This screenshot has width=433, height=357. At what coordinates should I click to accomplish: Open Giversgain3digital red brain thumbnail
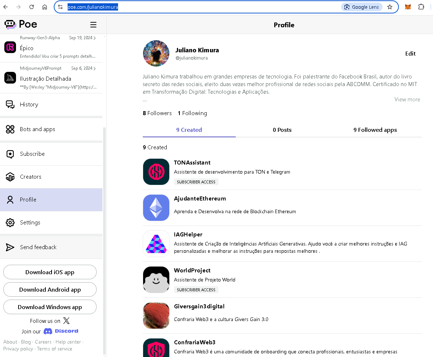[x=156, y=315]
